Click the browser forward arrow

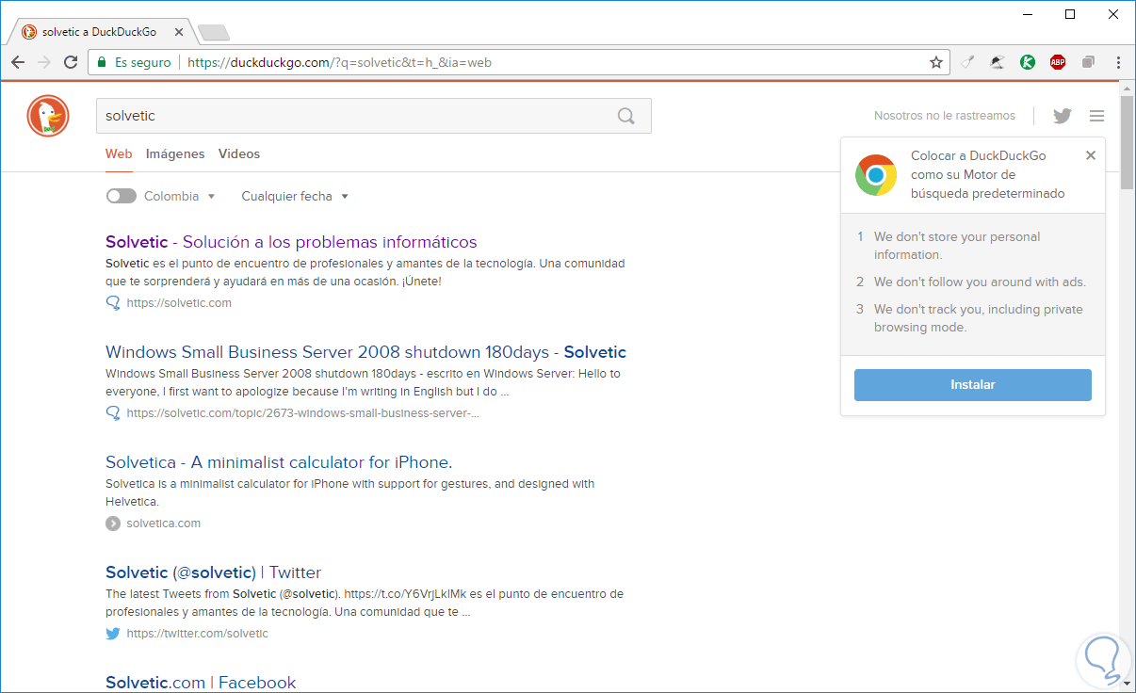[x=43, y=62]
